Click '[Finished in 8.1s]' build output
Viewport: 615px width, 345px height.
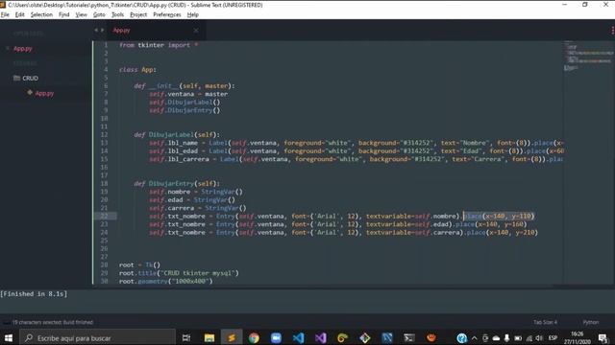click(x=34, y=294)
